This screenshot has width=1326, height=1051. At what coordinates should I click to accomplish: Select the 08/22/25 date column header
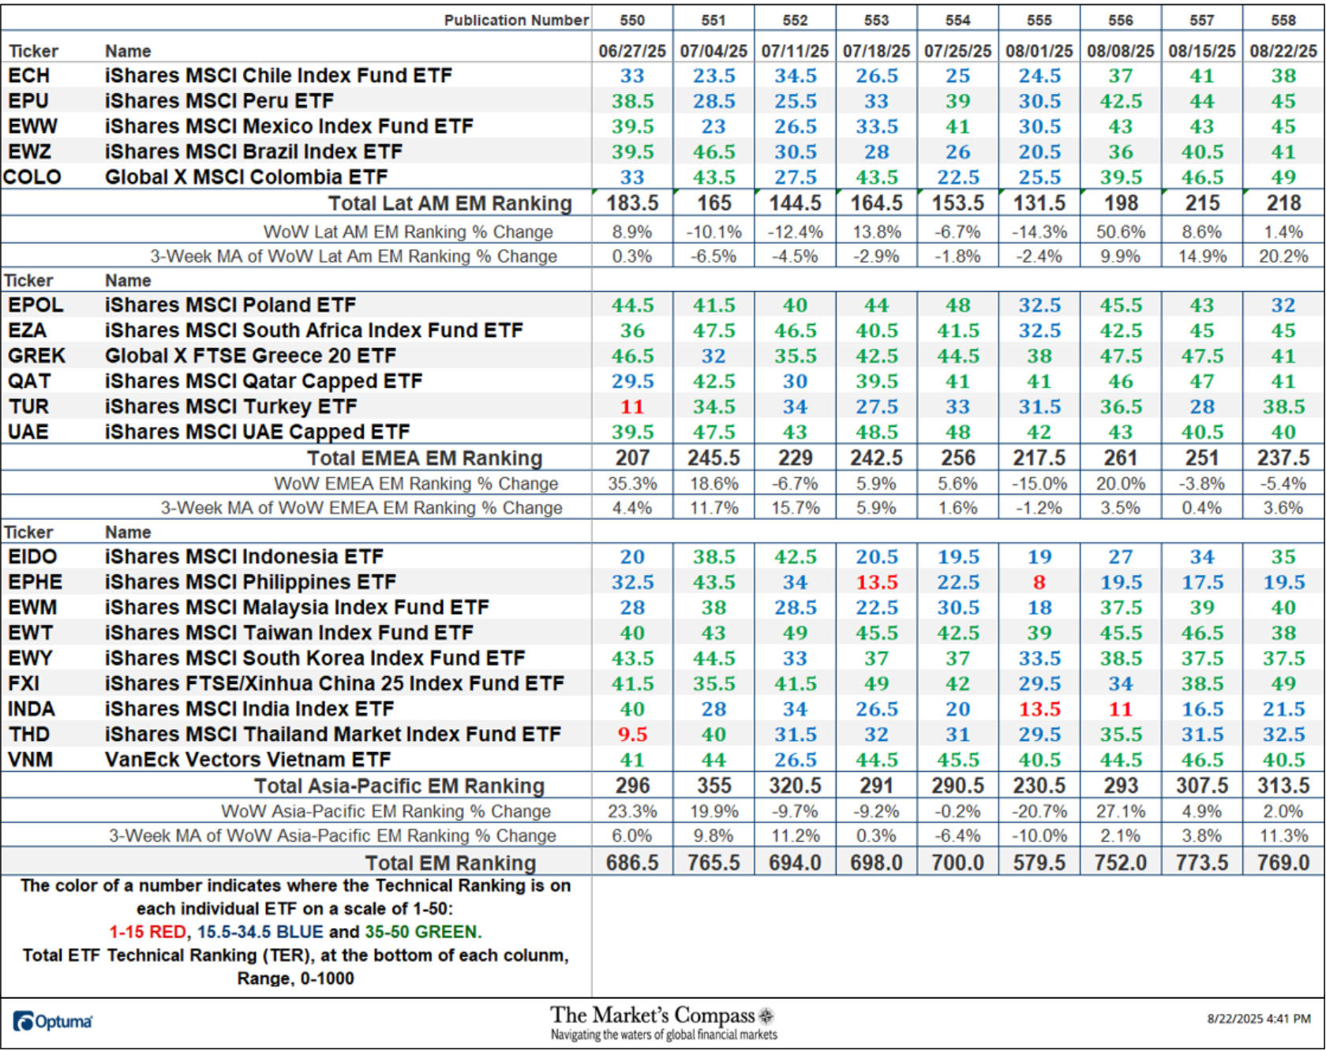click(x=1283, y=51)
